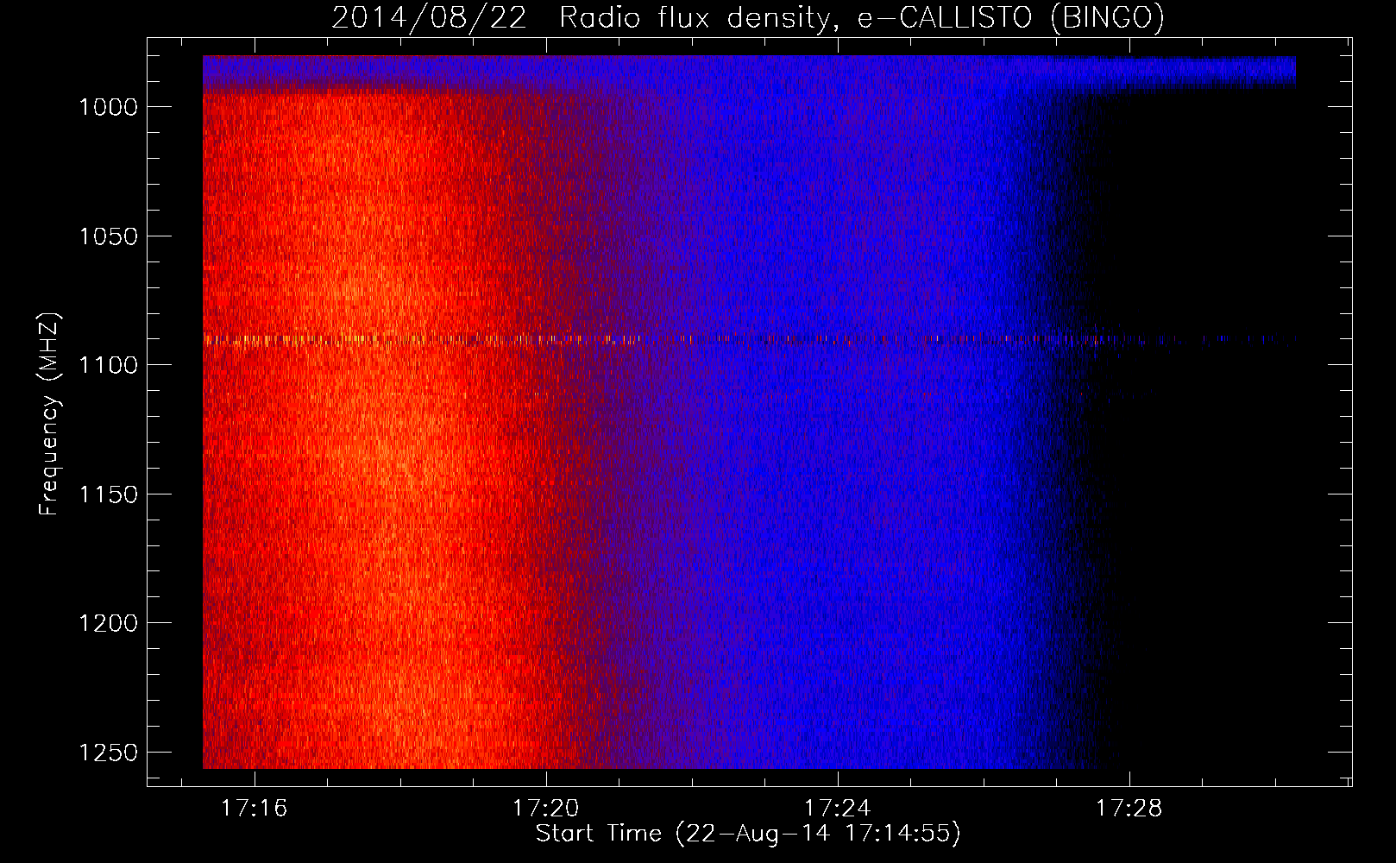Click the 17:28 time tick label

click(x=1129, y=809)
